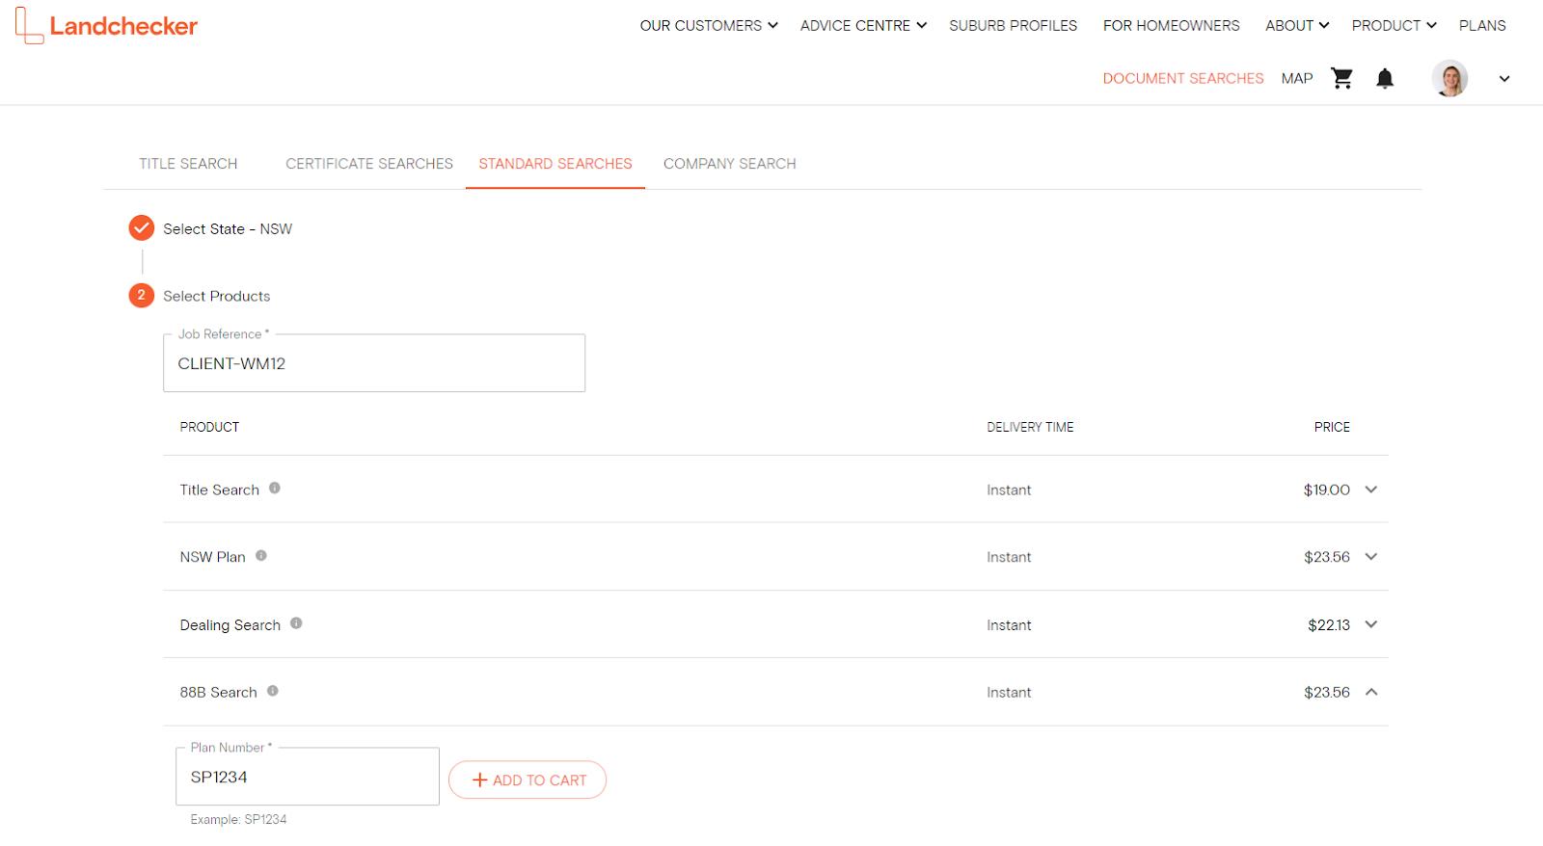
Task: Click the user profile avatar
Action: 1449,78
